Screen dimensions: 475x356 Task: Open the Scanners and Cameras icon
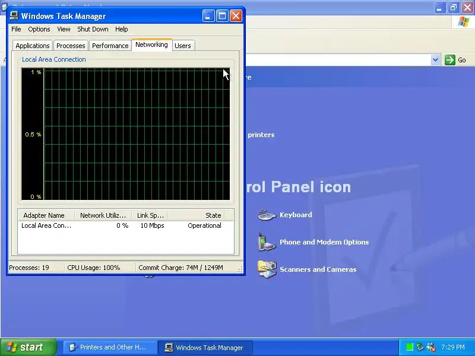point(267,269)
